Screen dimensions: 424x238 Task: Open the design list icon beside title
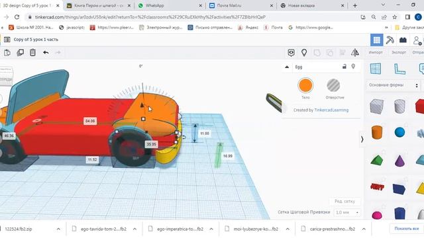click(7, 40)
